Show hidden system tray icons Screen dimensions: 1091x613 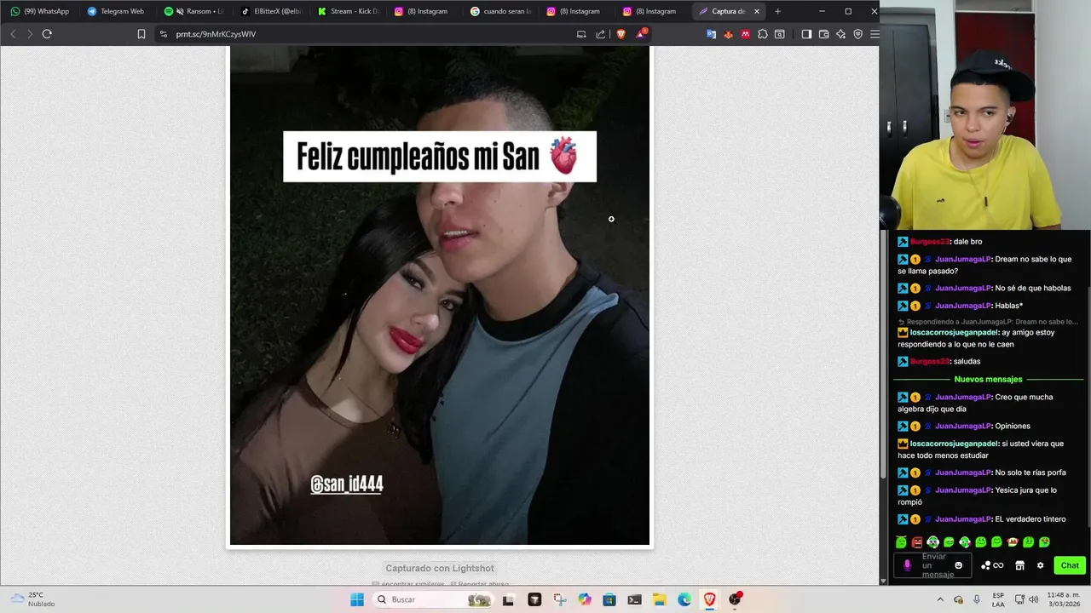click(942, 599)
